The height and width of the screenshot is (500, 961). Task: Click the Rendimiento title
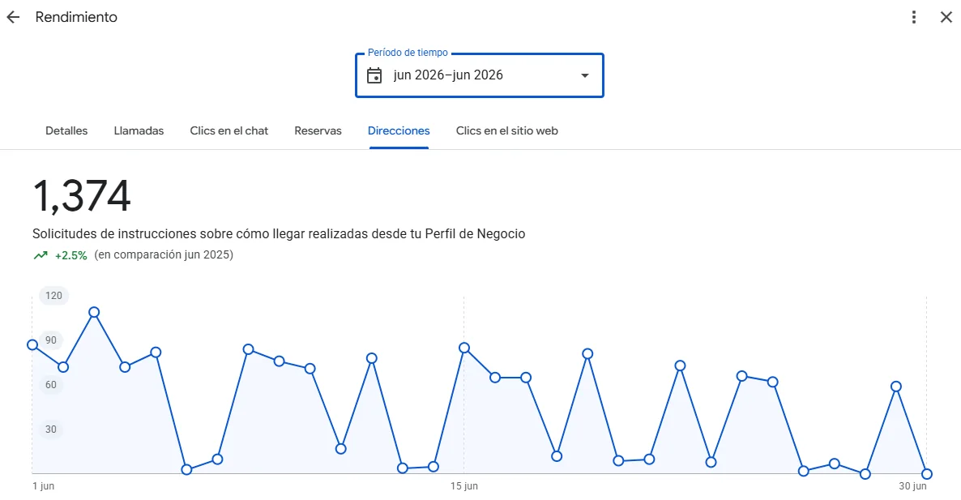click(76, 17)
